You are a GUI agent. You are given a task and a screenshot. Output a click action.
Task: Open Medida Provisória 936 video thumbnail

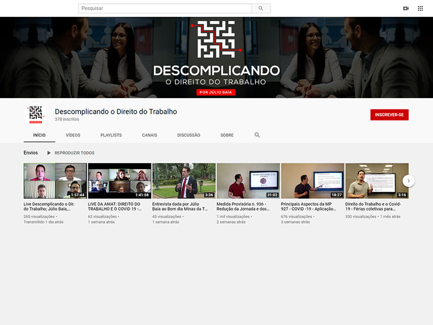click(x=248, y=181)
